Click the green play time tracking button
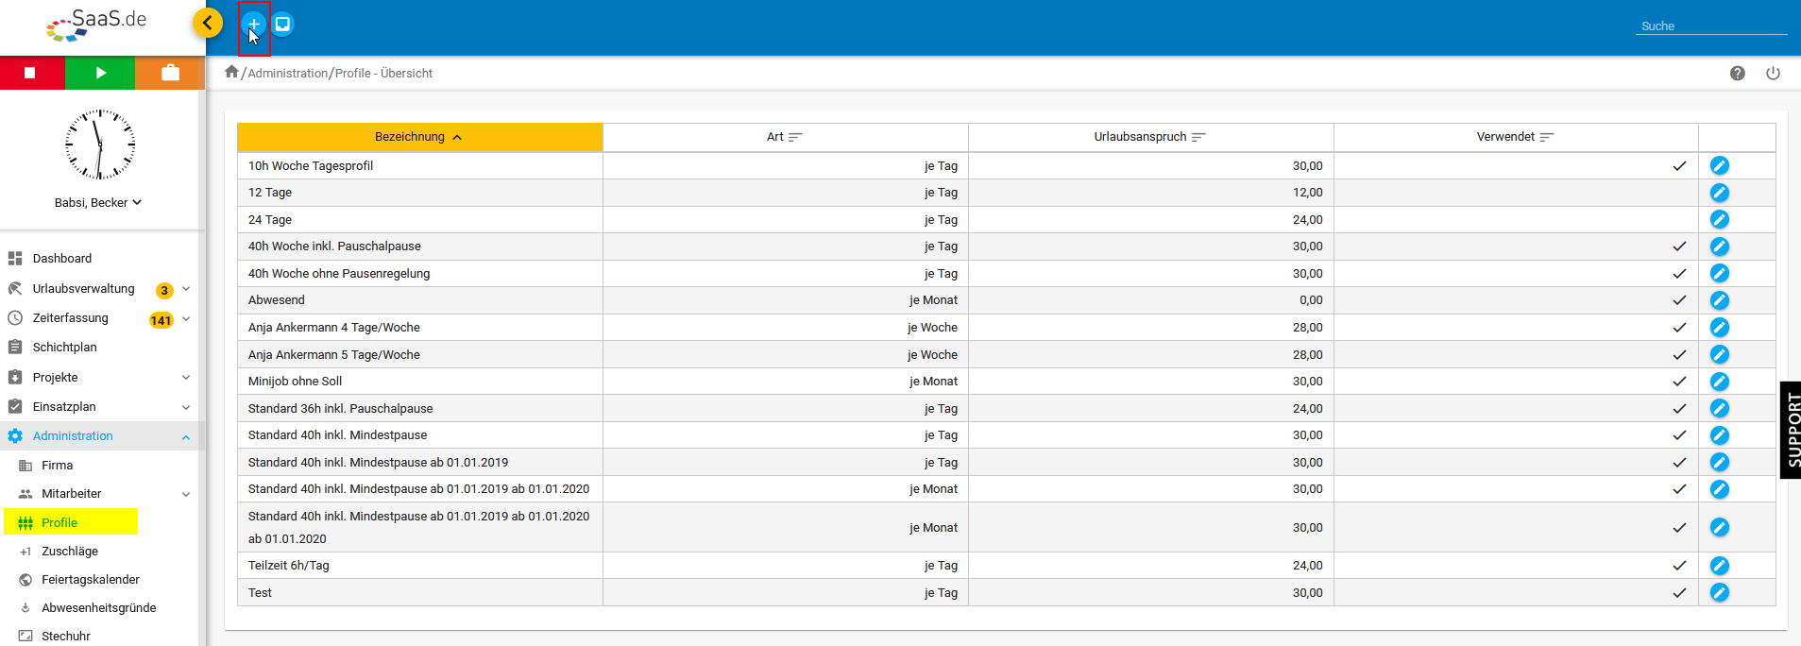Screen dimensions: 1801x646 point(100,73)
